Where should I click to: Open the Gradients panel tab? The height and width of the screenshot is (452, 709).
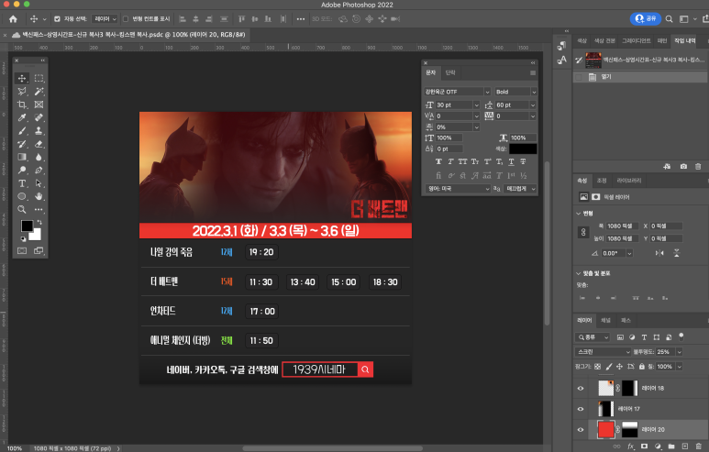(x=637, y=40)
